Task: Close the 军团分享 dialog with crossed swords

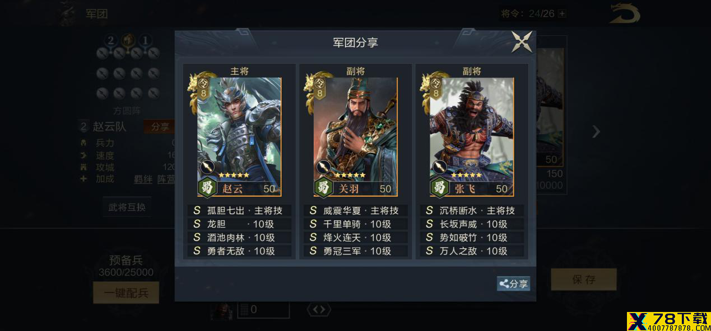Action: (522, 42)
